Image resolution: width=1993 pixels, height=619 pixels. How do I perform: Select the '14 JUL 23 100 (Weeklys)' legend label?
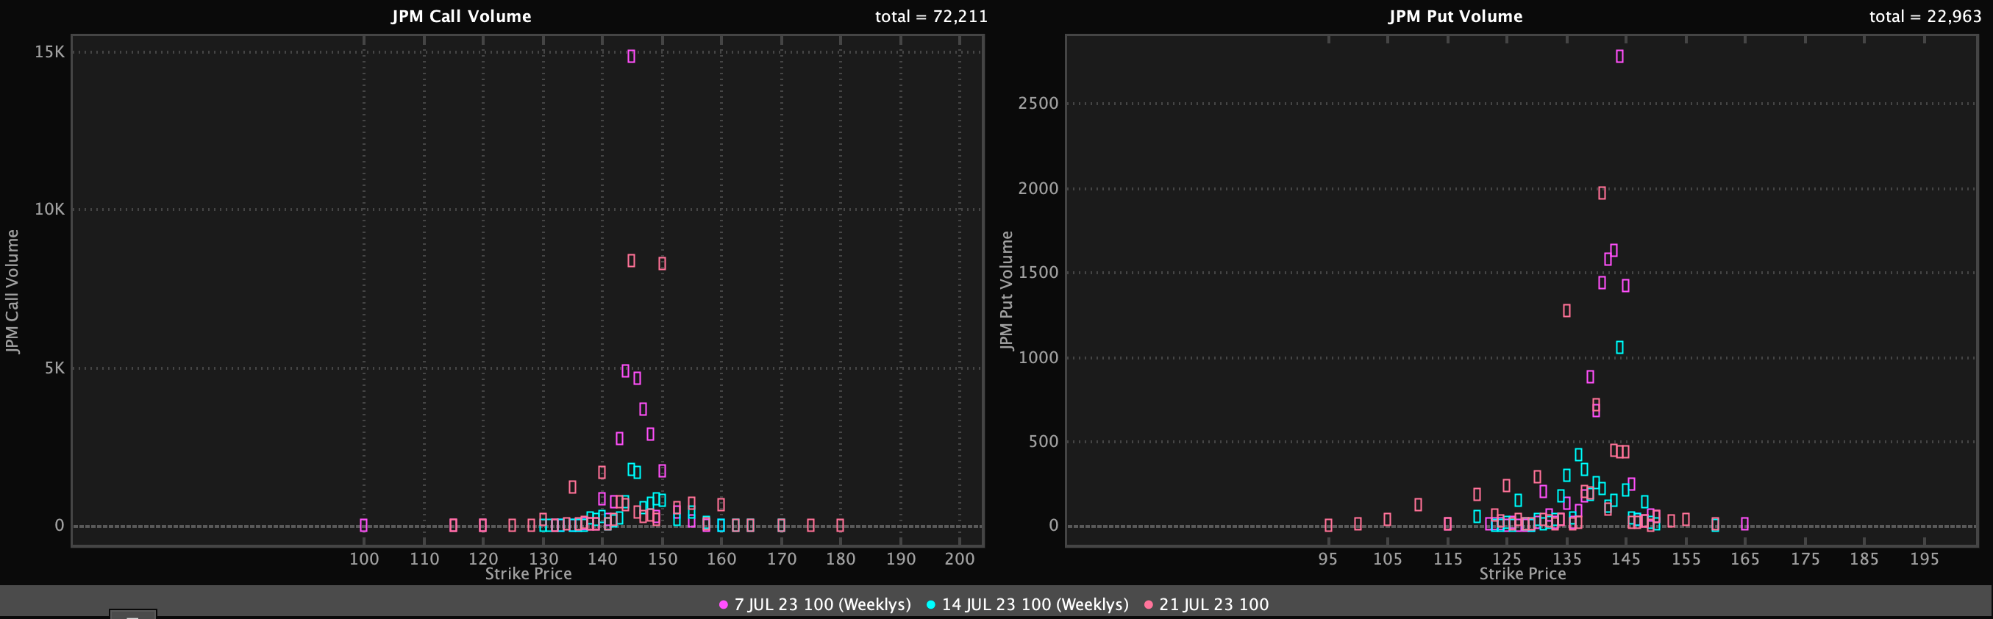[1035, 604]
